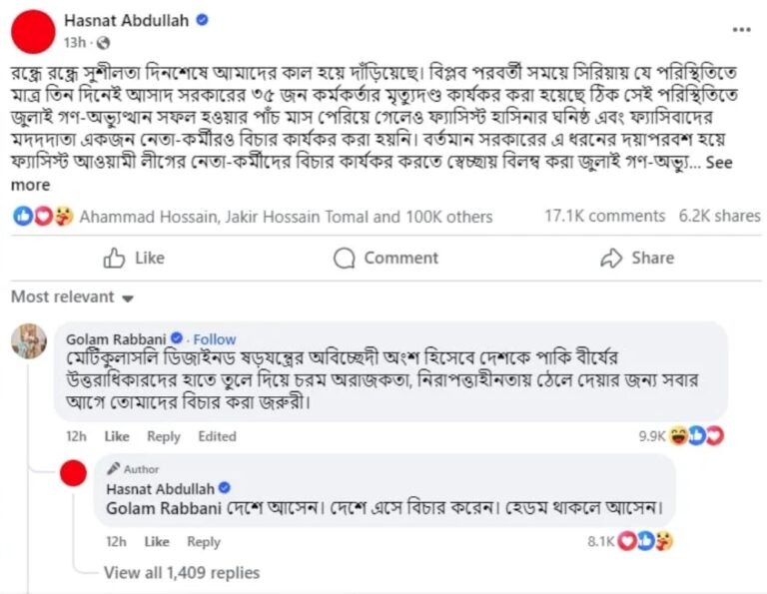
Task: Click the 9.9K reactions on Golam Rabbani's comment
Action: (x=681, y=435)
